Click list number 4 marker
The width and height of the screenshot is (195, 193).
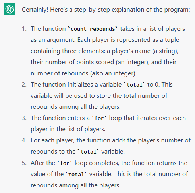24,140
